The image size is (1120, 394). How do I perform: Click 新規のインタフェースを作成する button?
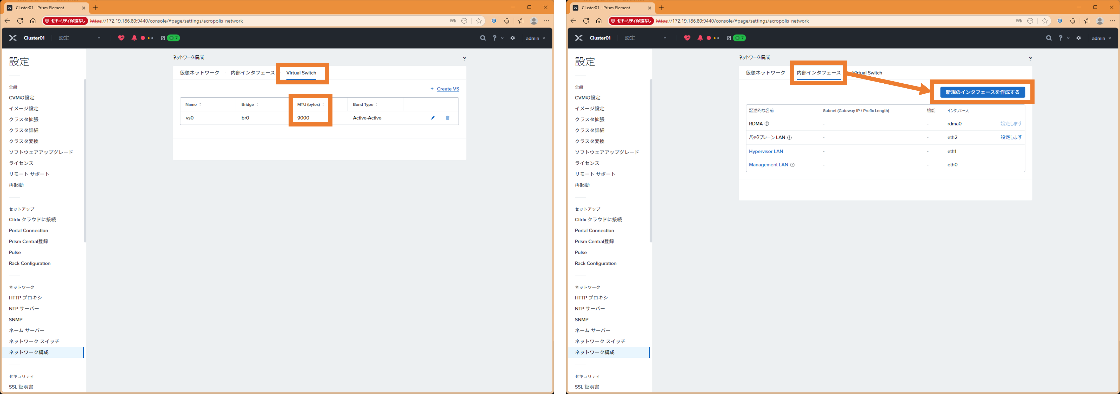point(982,92)
